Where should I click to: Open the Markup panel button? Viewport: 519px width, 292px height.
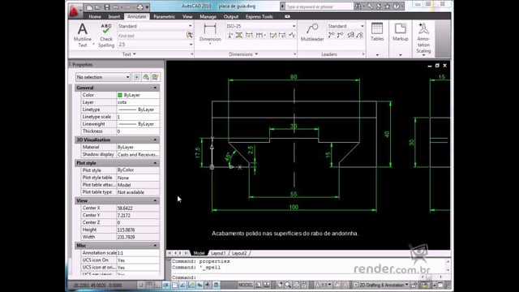tap(400, 32)
